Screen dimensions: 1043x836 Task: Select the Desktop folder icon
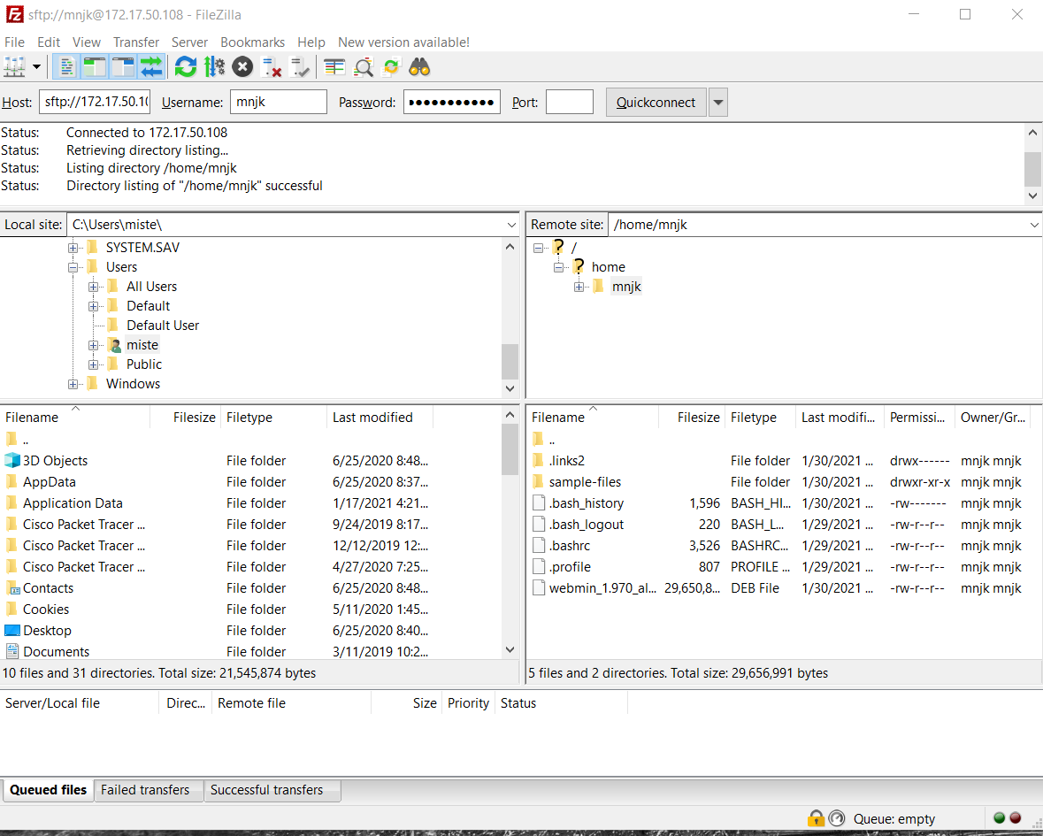[x=12, y=631]
